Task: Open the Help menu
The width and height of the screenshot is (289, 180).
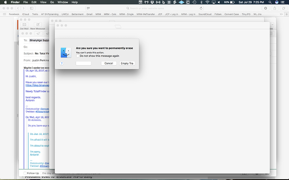Action: (75, 2)
